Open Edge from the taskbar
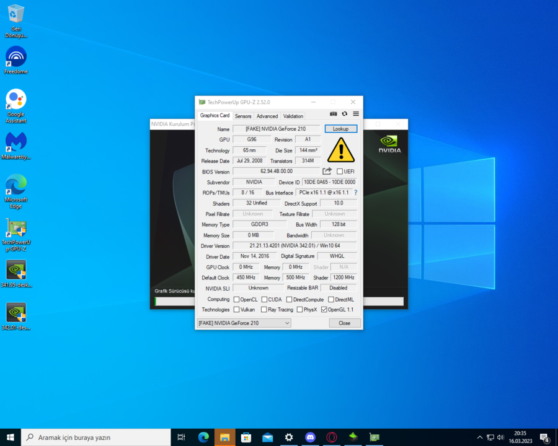The height and width of the screenshot is (446, 558). pos(203,437)
